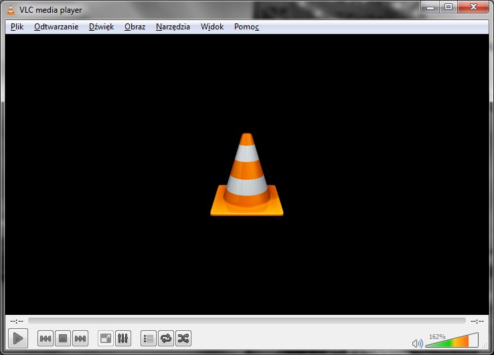Open the Obraz menu
494x355 pixels.
[135, 27]
